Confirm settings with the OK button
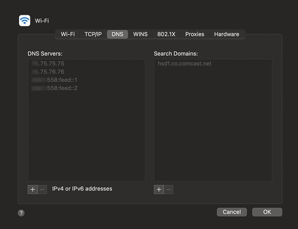The width and height of the screenshot is (298, 229). click(x=267, y=212)
